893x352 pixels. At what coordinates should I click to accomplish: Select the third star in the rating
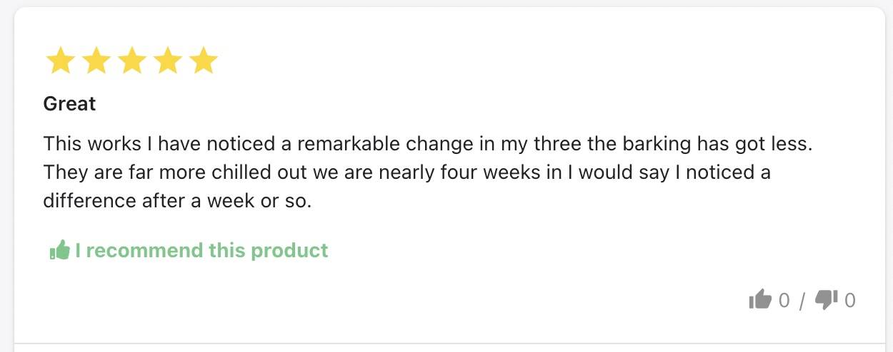(x=131, y=61)
